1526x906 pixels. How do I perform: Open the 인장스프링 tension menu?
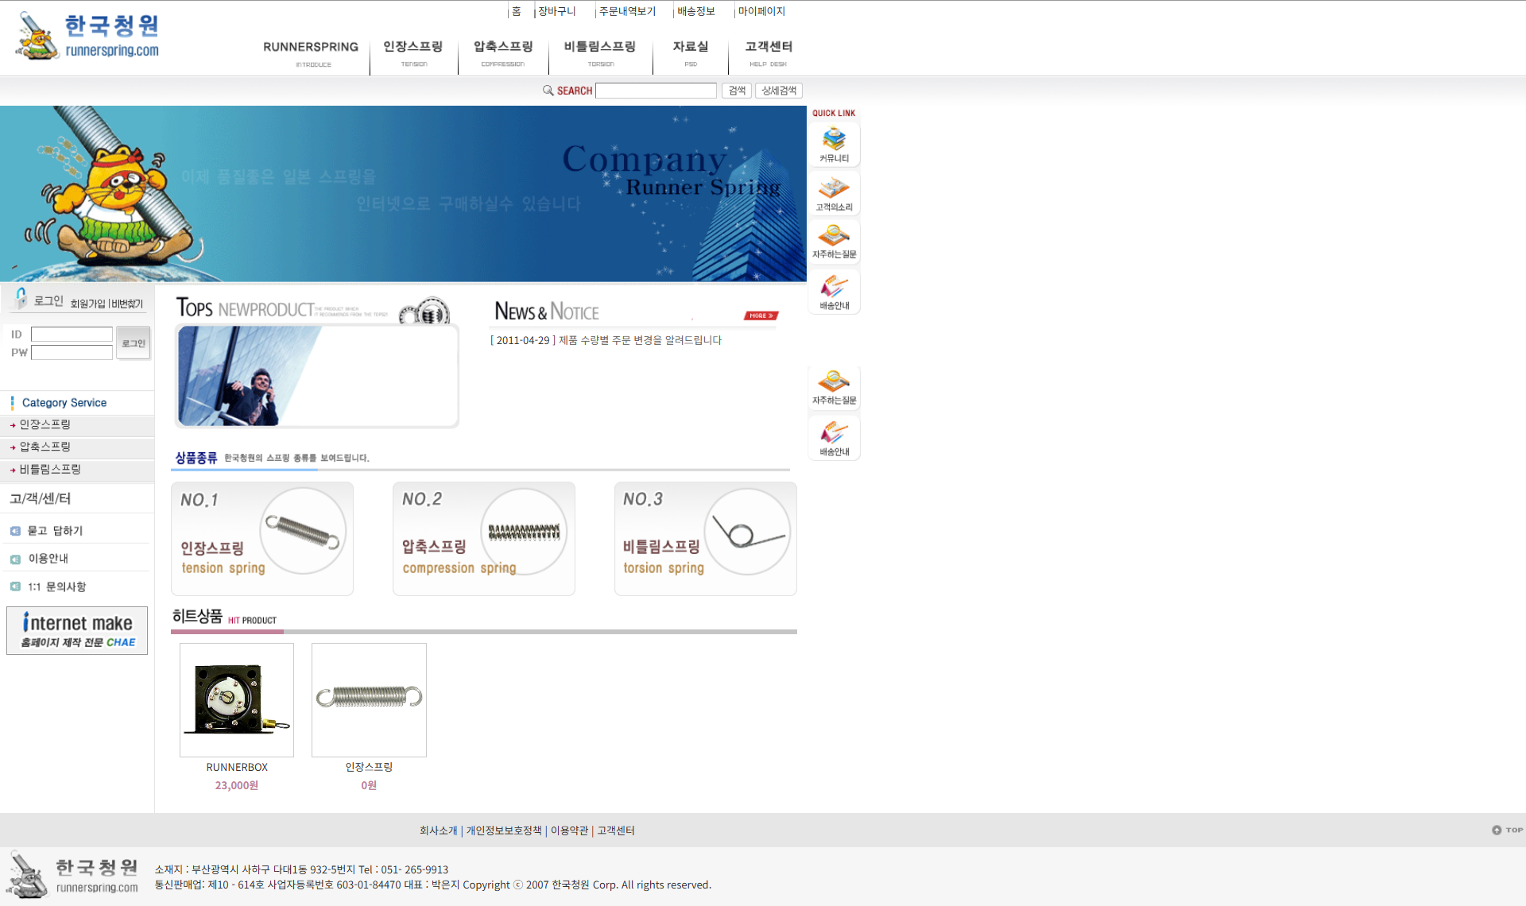(413, 53)
